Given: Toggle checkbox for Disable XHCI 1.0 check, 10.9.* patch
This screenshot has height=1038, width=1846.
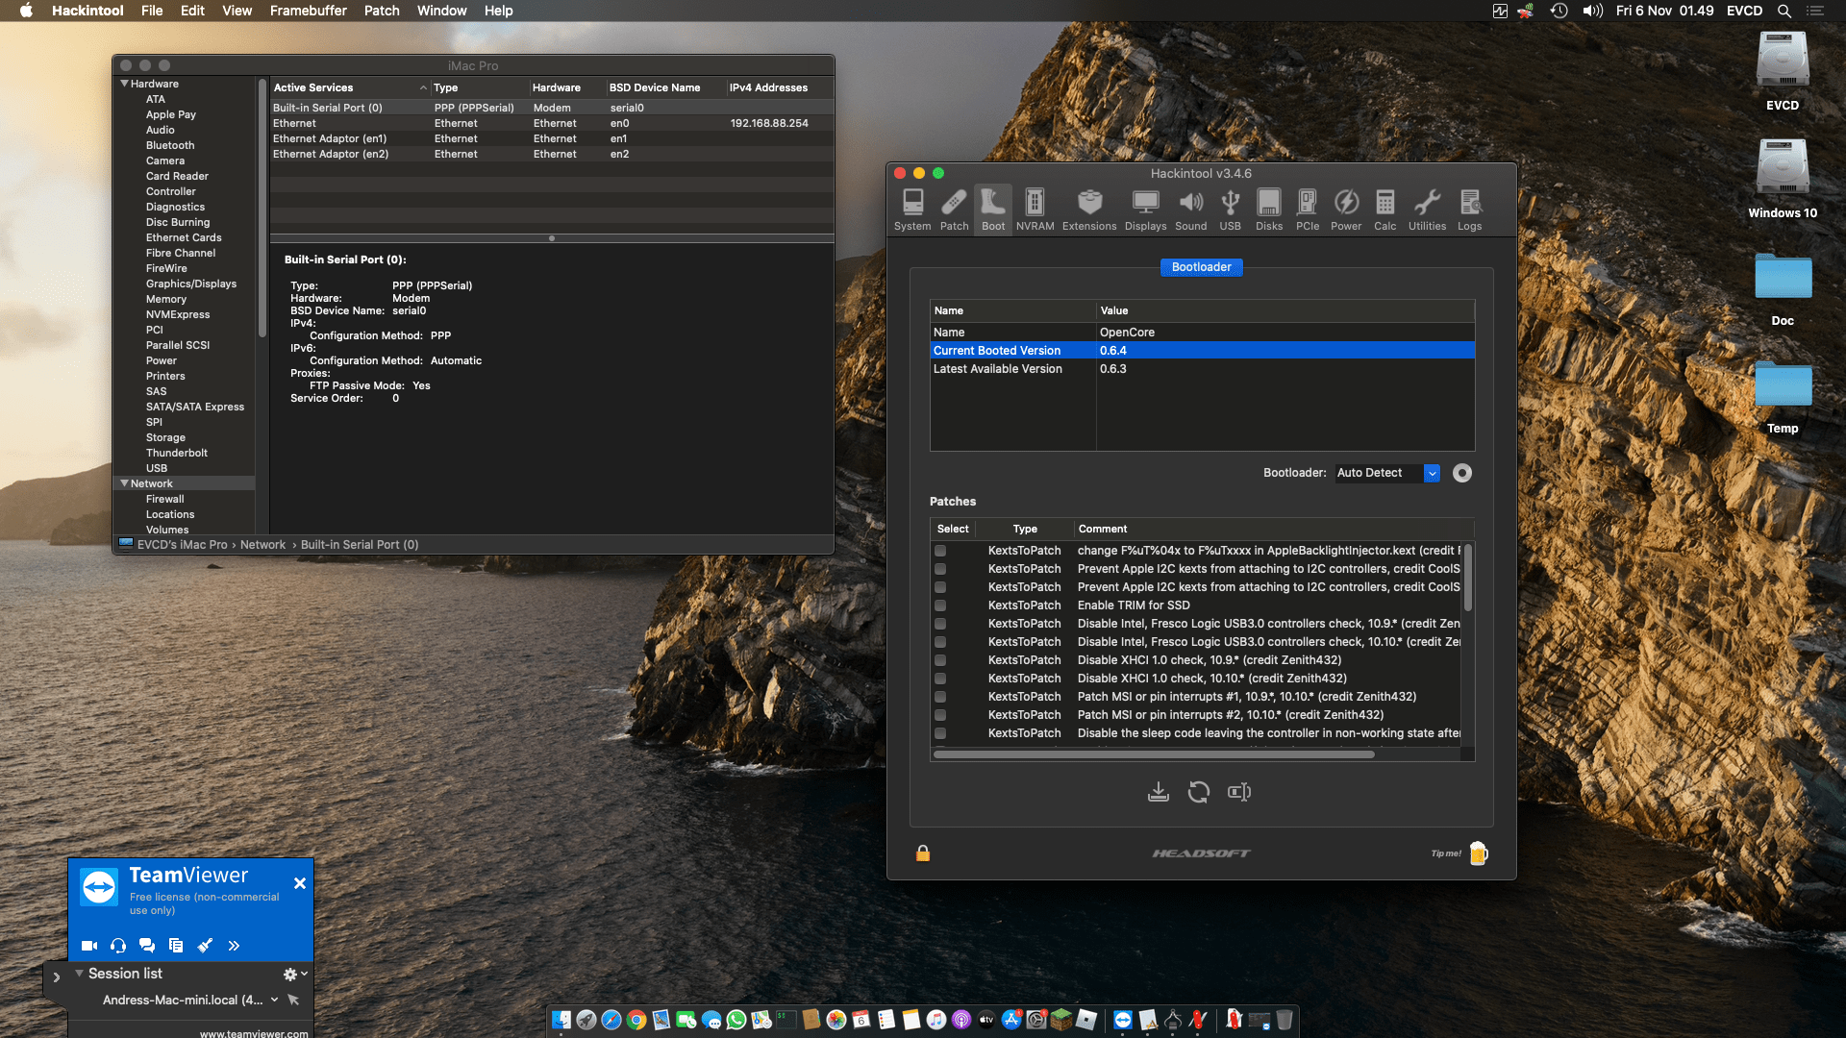Looking at the screenshot, I should click(940, 660).
